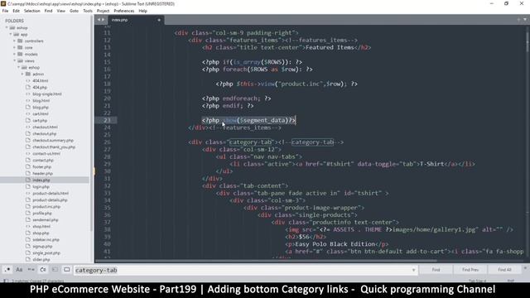This screenshot has width=530, height=298.
Task: Open 404.html in sidebar
Action: [41, 81]
